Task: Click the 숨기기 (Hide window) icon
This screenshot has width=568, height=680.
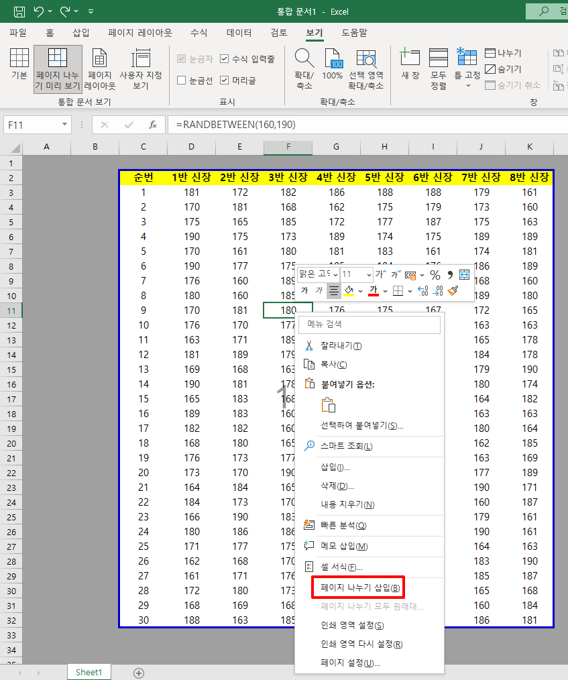Action: pyautogui.click(x=490, y=69)
